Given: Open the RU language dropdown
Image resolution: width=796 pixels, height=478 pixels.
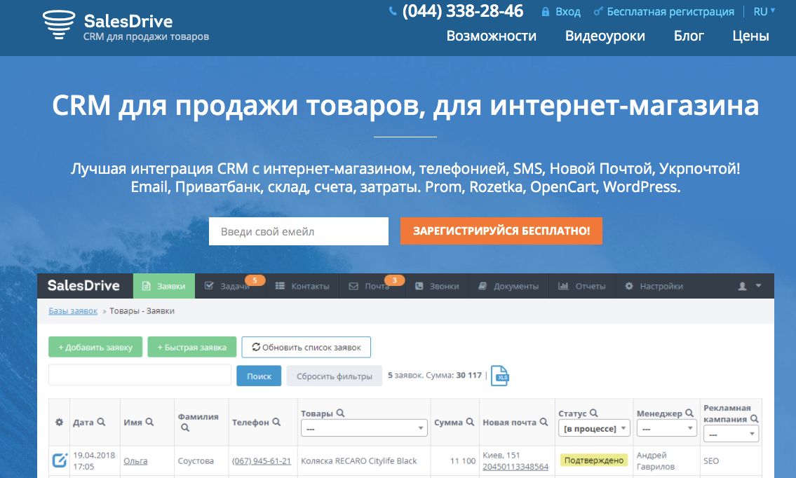Looking at the screenshot, I should pyautogui.click(x=762, y=11).
